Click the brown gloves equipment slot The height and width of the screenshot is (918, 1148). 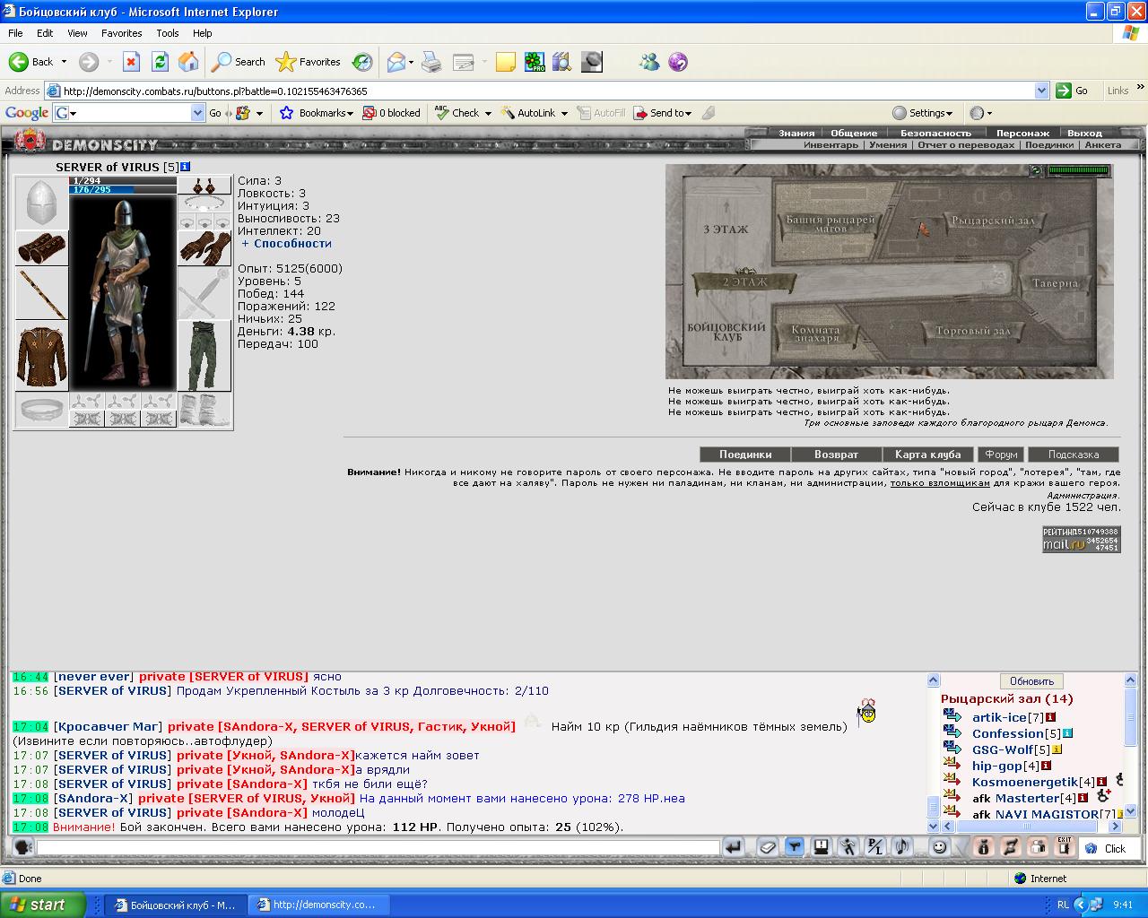click(204, 248)
